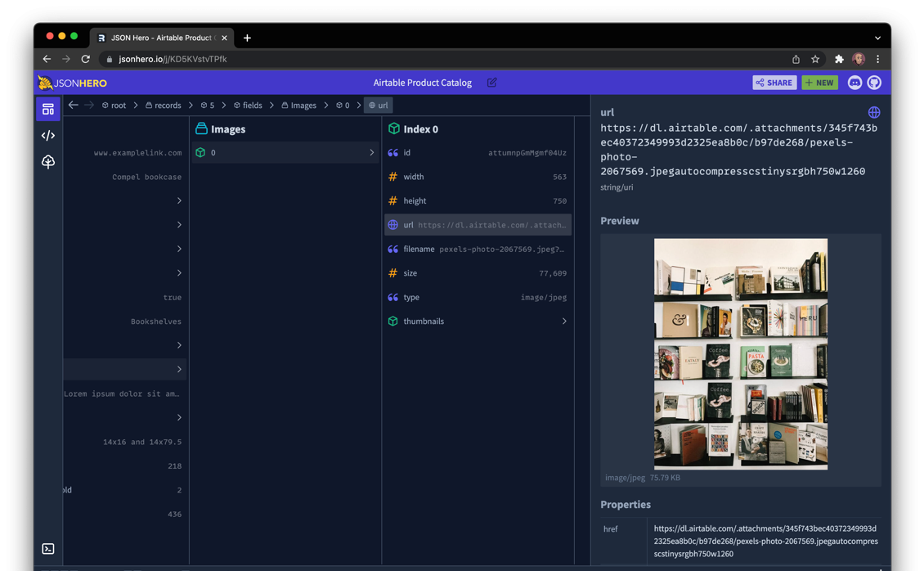Click the url value text in detail panel
The width and height of the screenshot is (924, 571).
tap(739, 150)
